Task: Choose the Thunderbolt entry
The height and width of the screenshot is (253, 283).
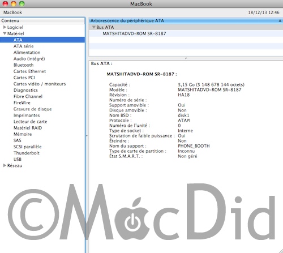Action: [x=27, y=153]
